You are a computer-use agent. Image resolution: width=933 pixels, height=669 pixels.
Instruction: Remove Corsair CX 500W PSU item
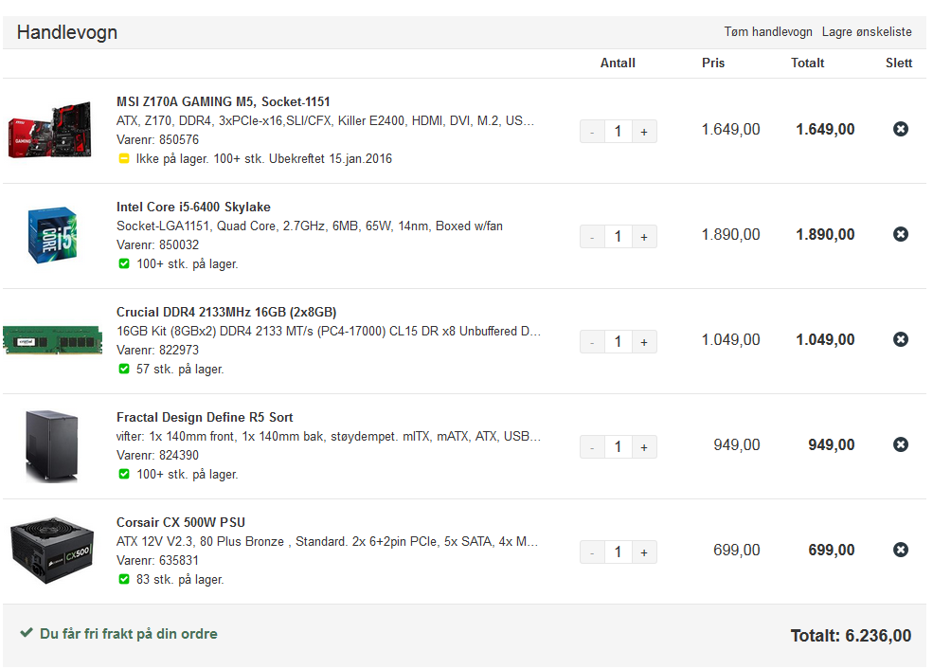(x=900, y=550)
